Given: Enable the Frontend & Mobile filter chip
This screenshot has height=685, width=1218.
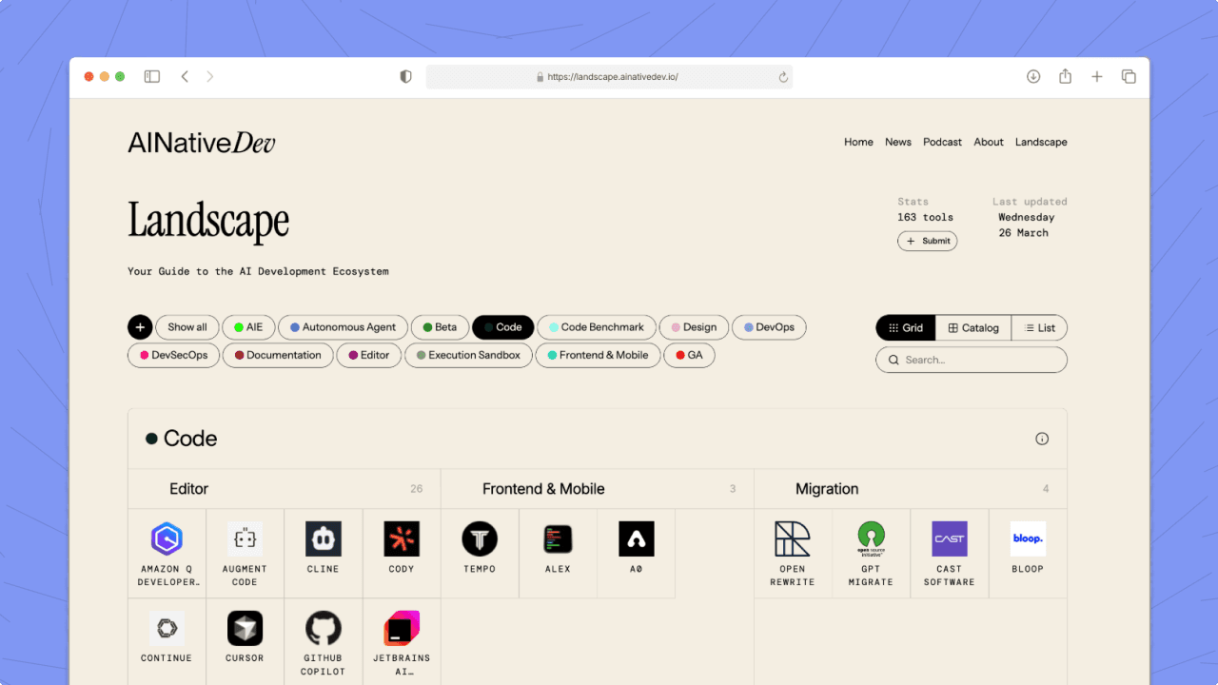Looking at the screenshot, I should (599, 356).
